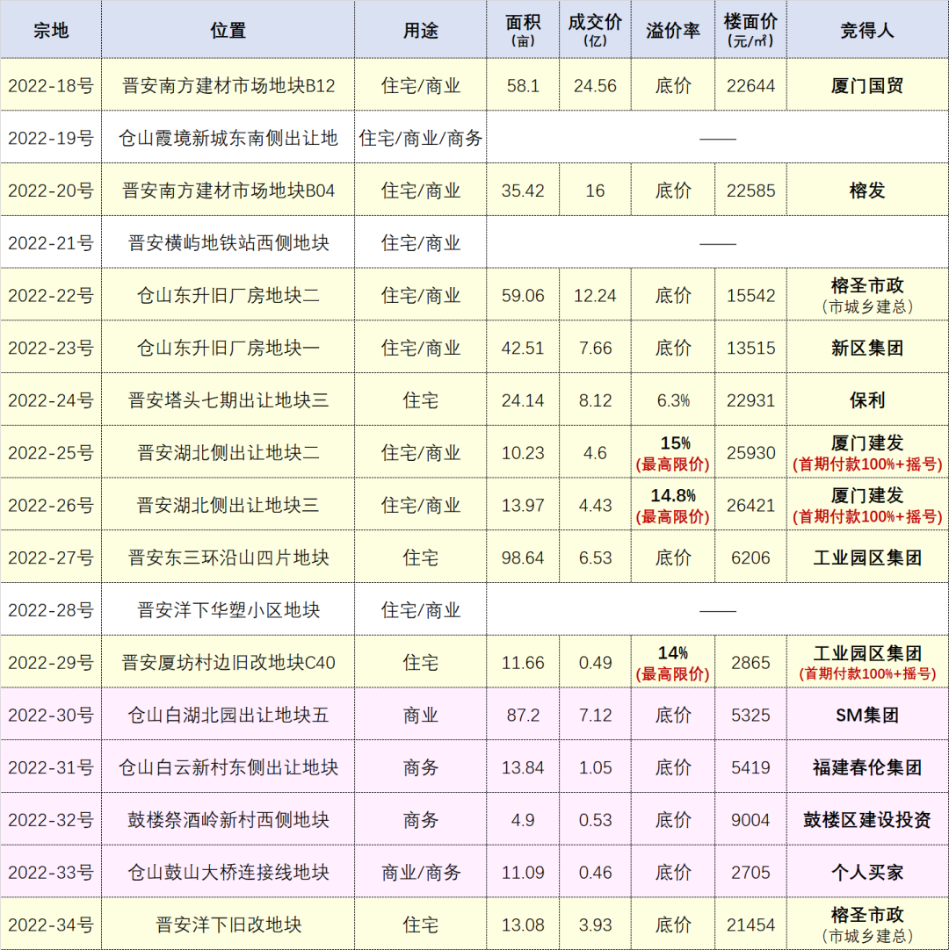Image resolution: width=949 pixels, height=950 pixels.
Task: Click the 保利 winner cell
Action: (x=868, y=399)
